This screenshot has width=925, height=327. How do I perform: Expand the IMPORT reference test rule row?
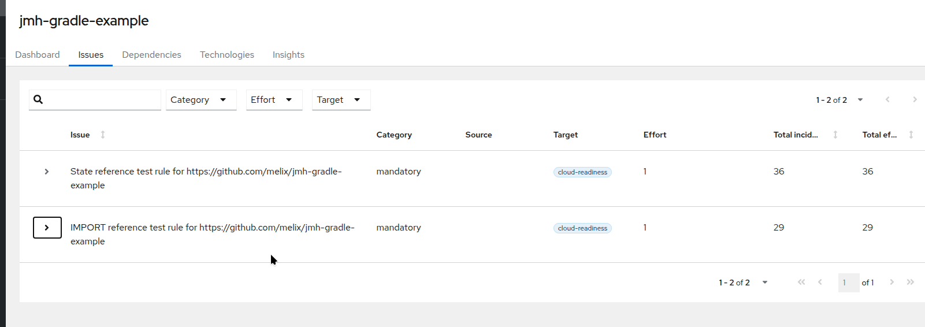(x=47, y=228)
